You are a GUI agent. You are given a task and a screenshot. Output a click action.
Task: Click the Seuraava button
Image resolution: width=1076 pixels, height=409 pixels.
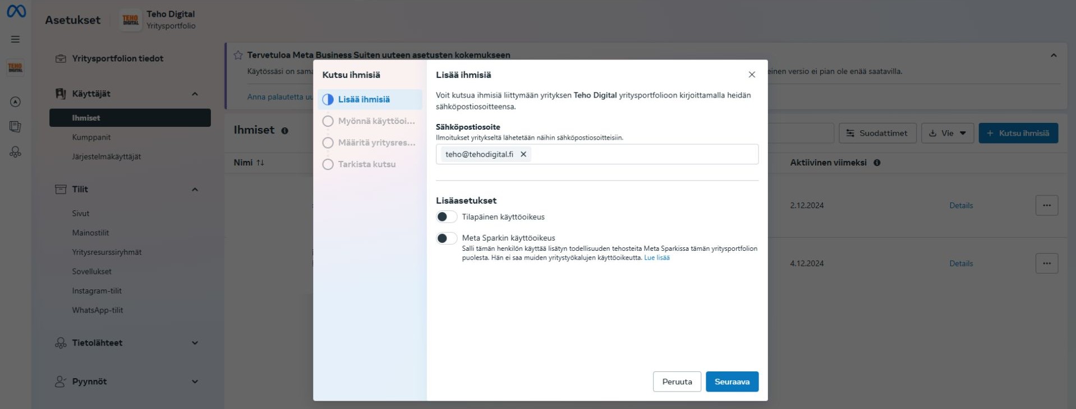(732, 382)
